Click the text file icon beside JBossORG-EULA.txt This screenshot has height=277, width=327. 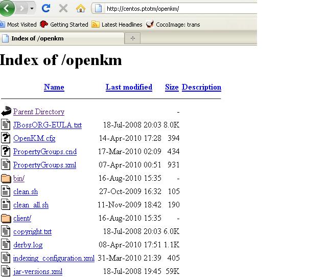click(6, 124)
